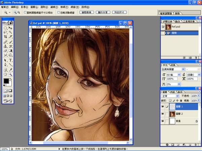Image resolution: width=202 pixels, height=151 pixels.
Task: Click create new layer icon
Action: tap(190, 145)
